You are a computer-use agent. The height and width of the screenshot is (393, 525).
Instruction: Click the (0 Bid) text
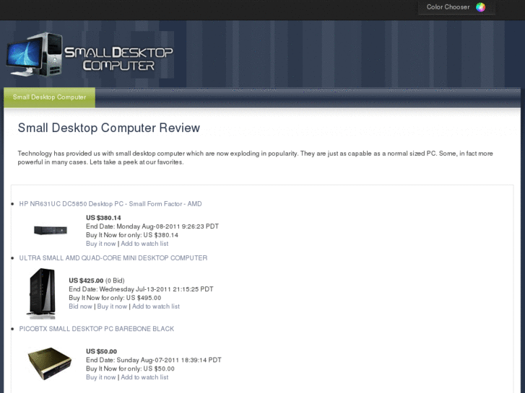(115, 281)
